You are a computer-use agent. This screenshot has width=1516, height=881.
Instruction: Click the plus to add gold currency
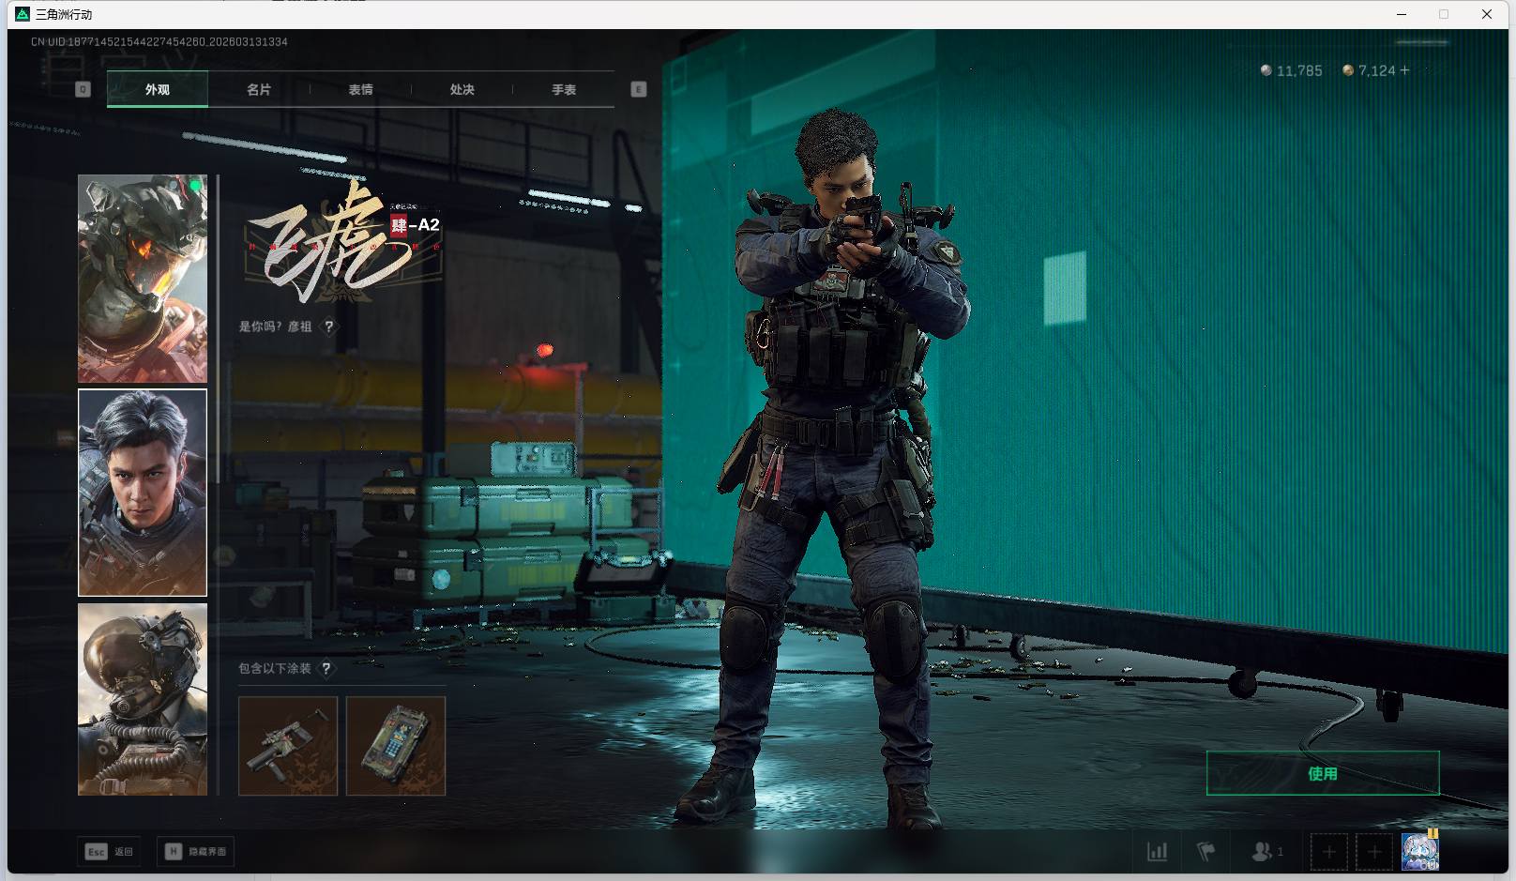click(1404, 70)
